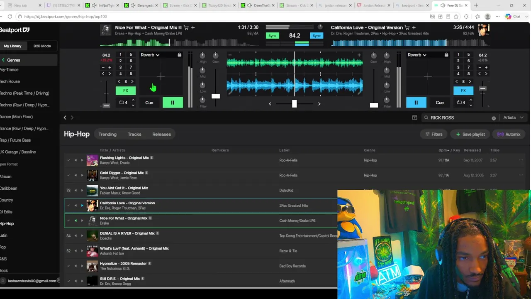Move crossfader right with arrow
The width and height of the screenshot is (531, 299).
click(x=319, y=104)
